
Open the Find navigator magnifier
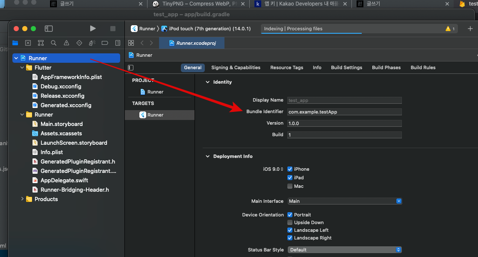tap(53, 43)
